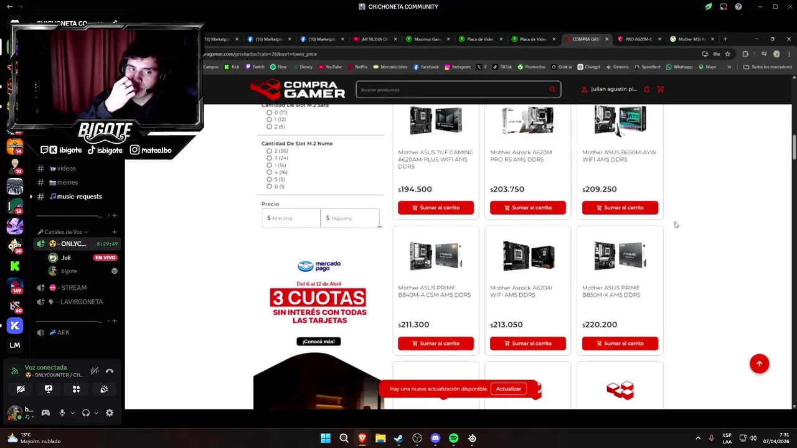Open Kick bookmark in bookmarks bar

232,67
